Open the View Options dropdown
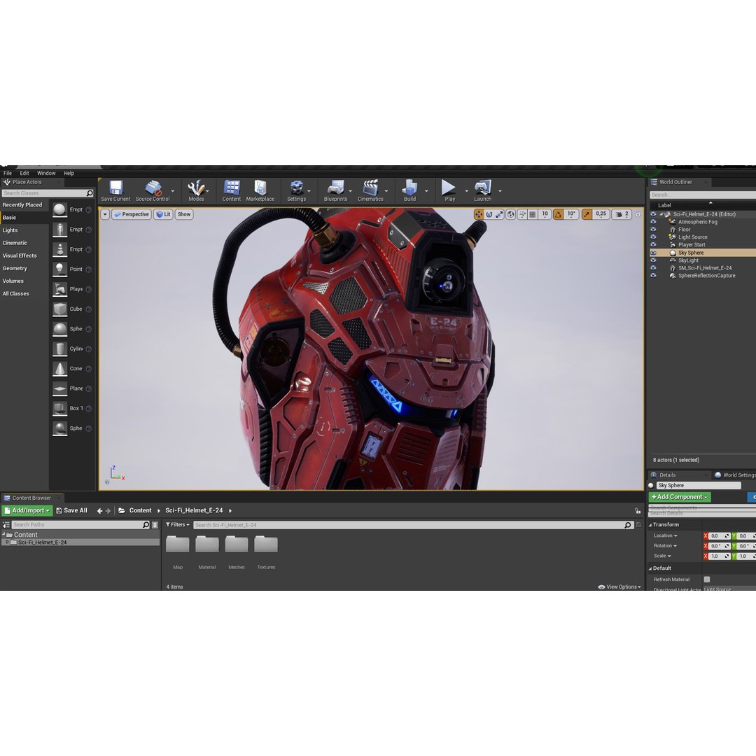This screenshot has height=756, width=756. pyautogui.click(x=619, y=587)
